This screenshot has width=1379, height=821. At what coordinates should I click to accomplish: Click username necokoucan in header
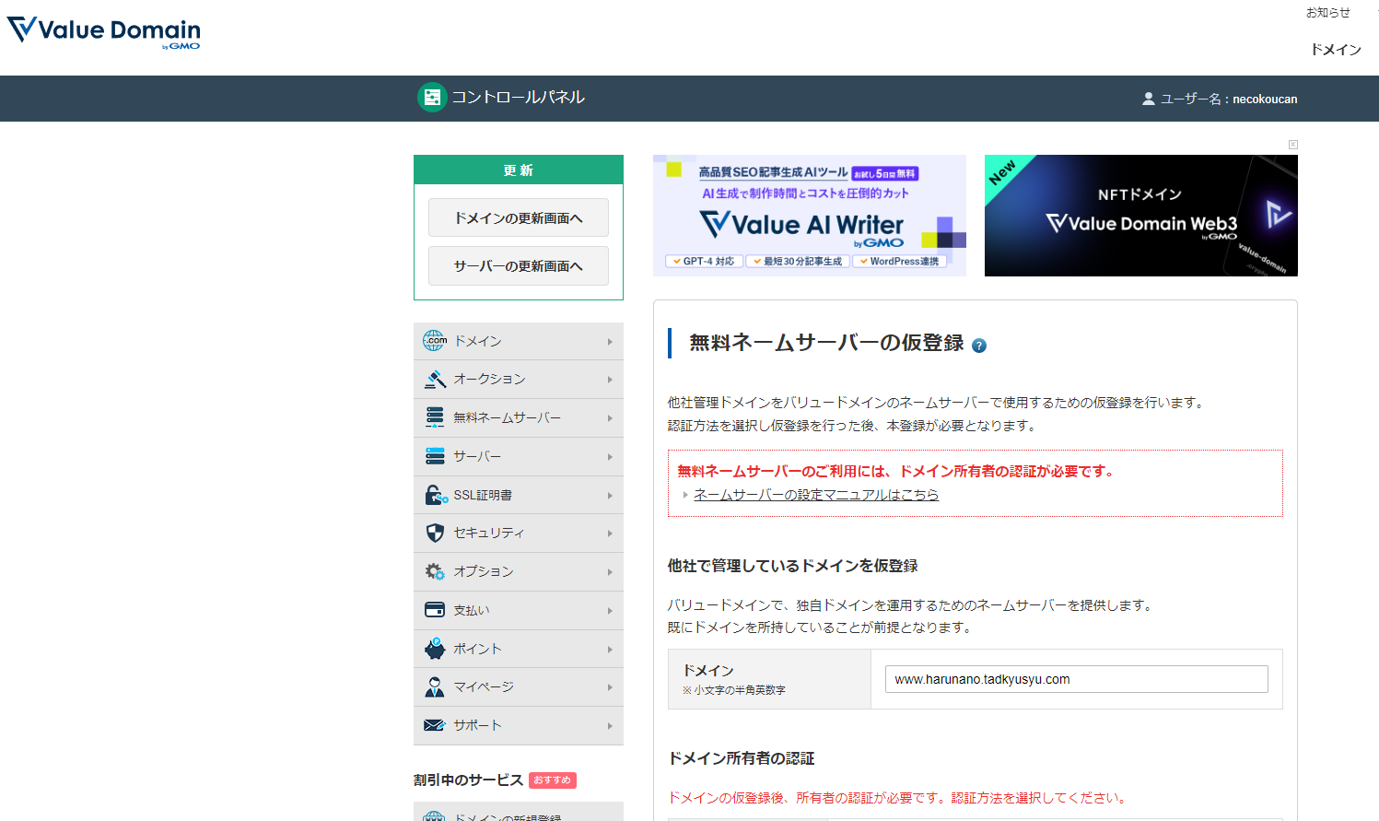[x=1265, y=99]
